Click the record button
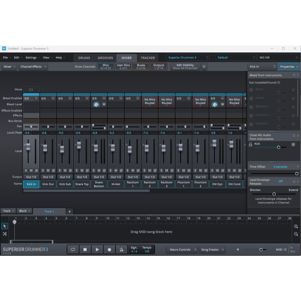 [109, 250]
